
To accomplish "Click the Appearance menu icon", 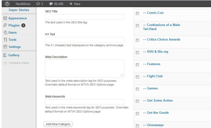I will [5, 18].
